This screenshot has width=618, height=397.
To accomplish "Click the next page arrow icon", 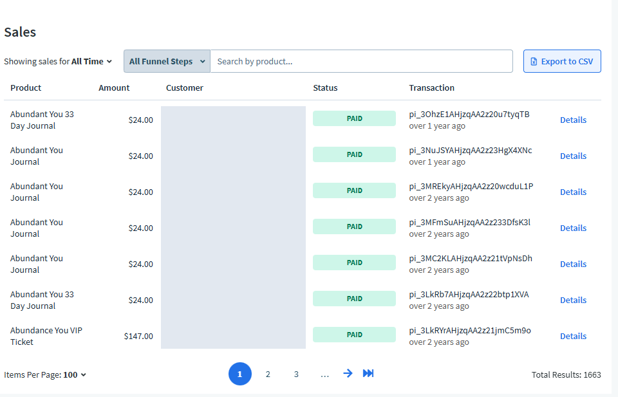I will 348,373.
